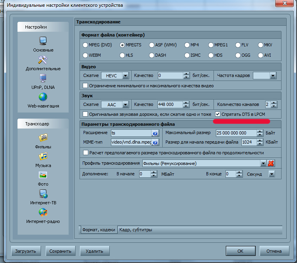The width and height of the screenshot is (297, 263).
Task: Select Фильмы transcoder icon
Action: click(43, 138)
